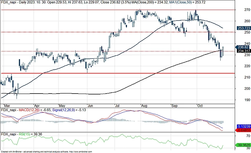Click the RSI 30 level label

click(248, 148)
